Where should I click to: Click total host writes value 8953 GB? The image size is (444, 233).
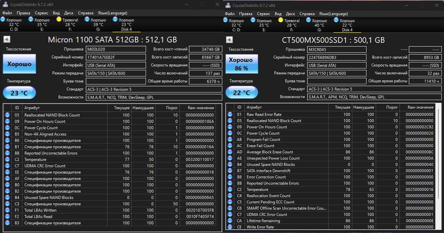425,57
